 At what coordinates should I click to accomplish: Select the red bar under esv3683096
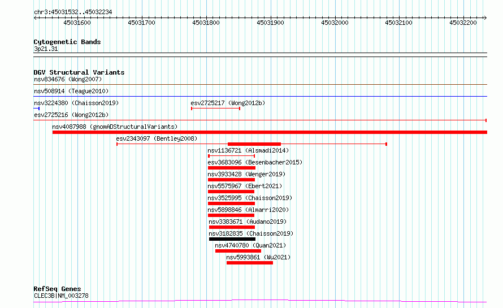[x=232, y=168]
